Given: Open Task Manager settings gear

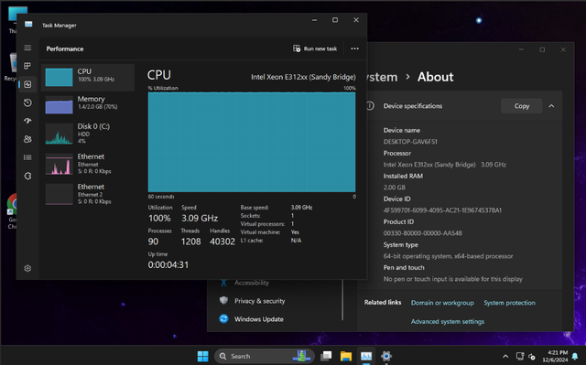Looking at the screenshot, I should click(27, 268).
